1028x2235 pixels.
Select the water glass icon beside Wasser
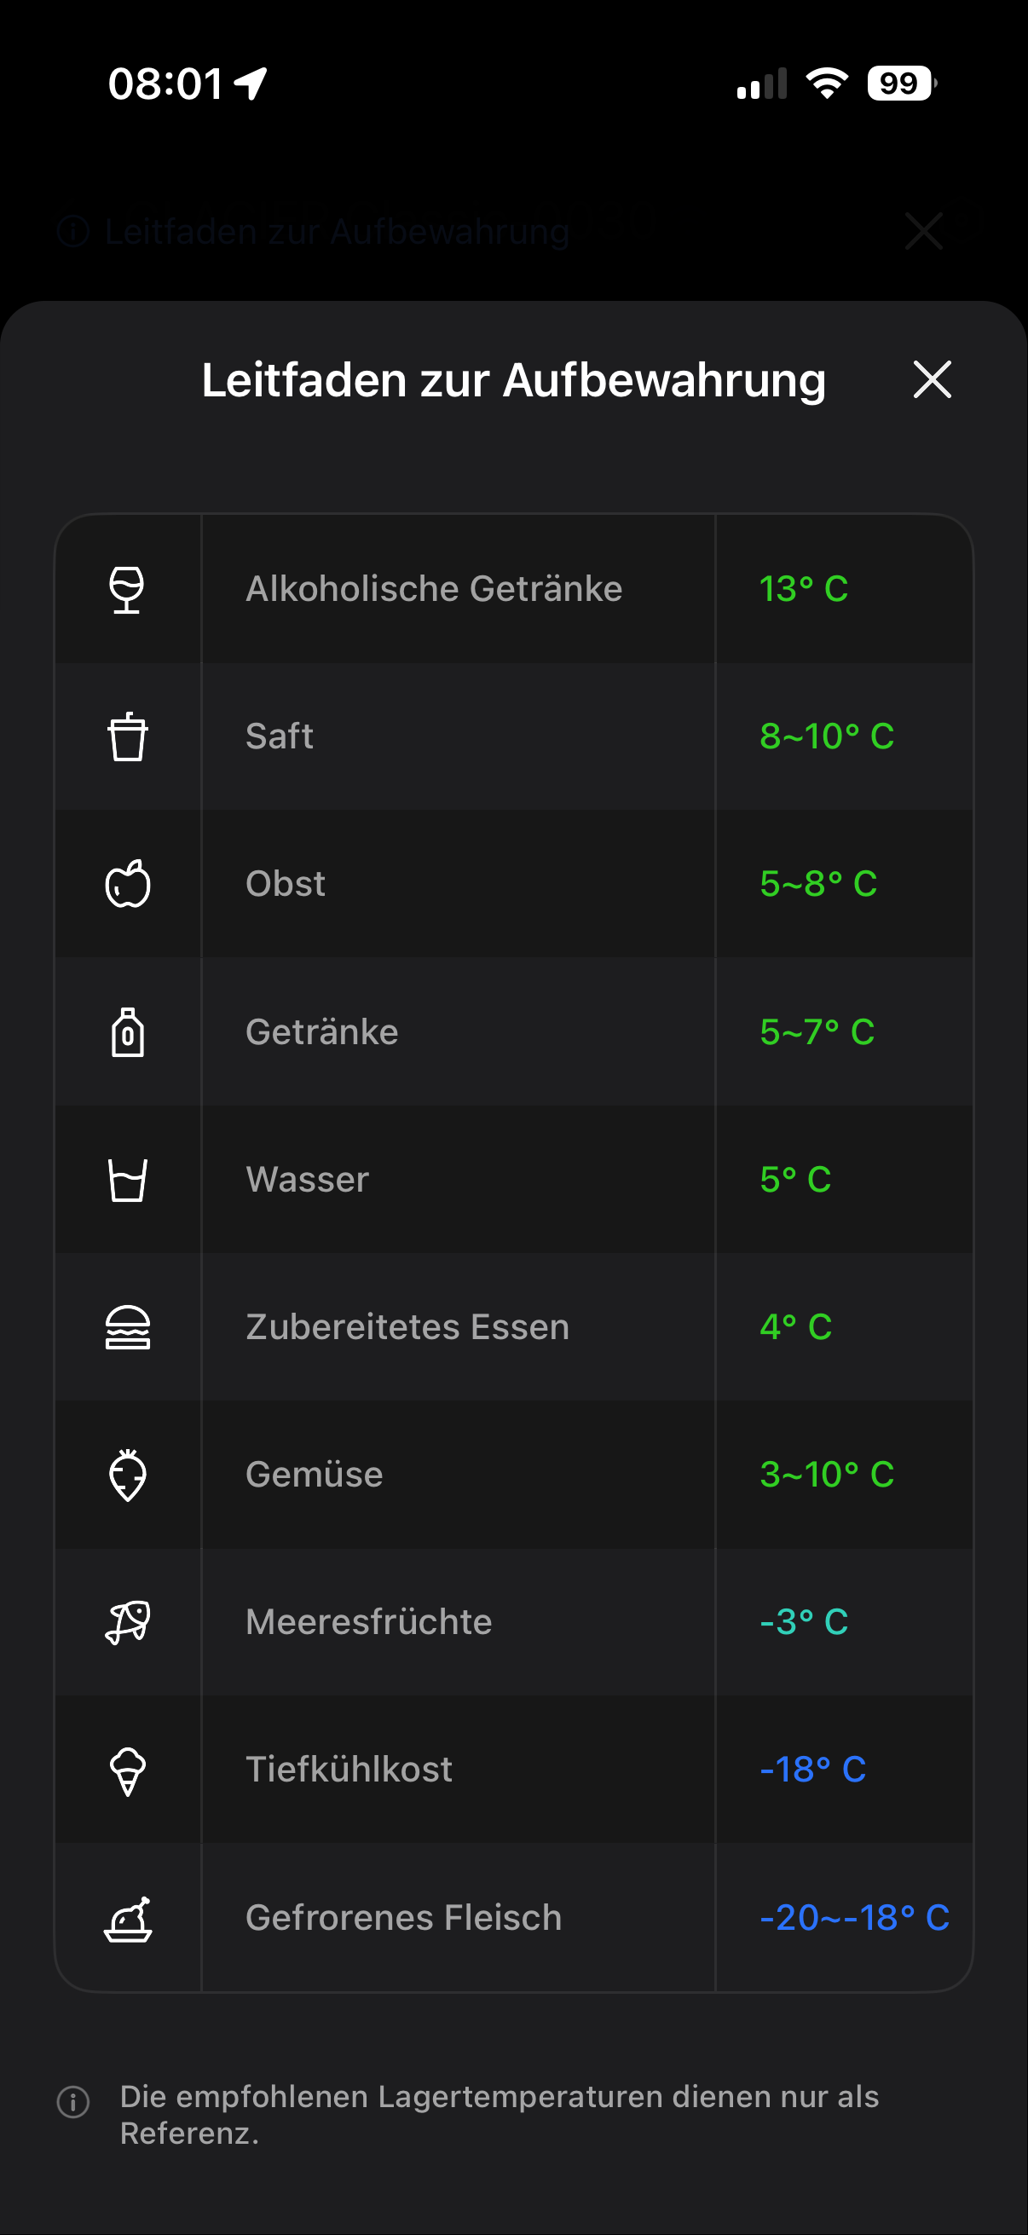click(x=128, y=1180)
